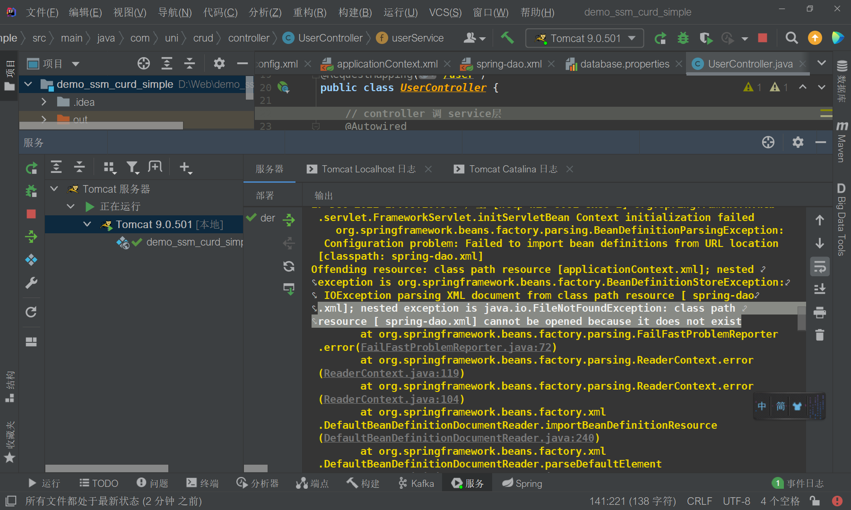Click locate file crosshair in Project panel
The height and width of the screenshot is (510, 851).
click(144, 63)
